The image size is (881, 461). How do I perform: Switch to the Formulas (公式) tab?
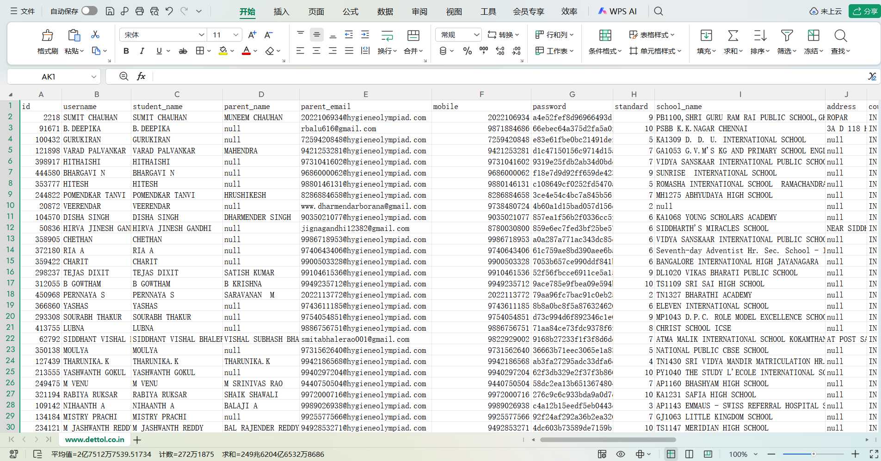(350, 12)
